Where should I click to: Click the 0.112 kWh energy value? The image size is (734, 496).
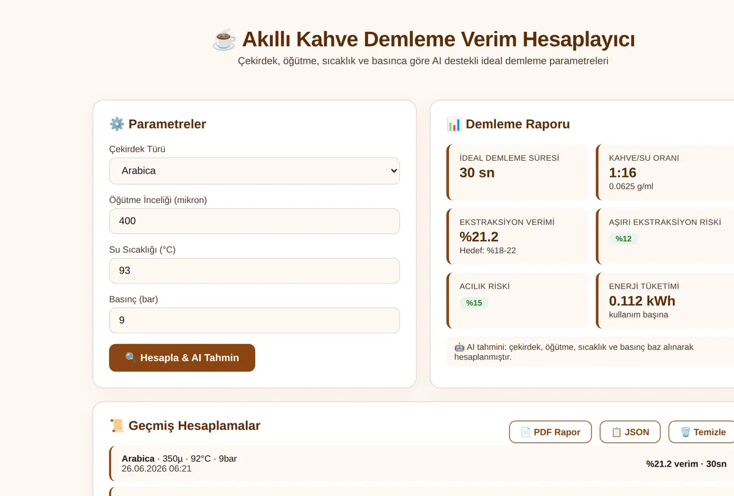642,300
